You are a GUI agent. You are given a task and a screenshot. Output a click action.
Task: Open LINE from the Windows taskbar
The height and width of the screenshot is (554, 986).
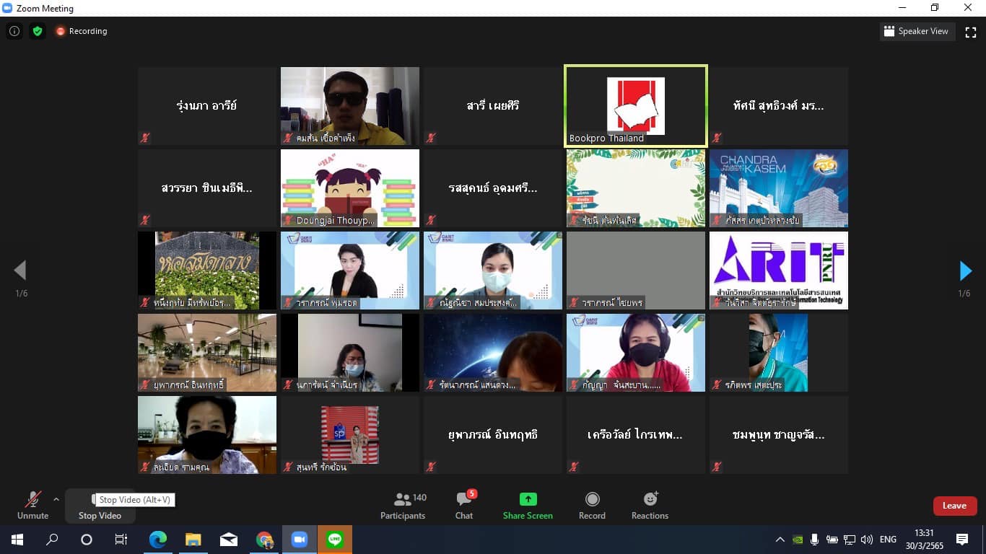[334, 540]
